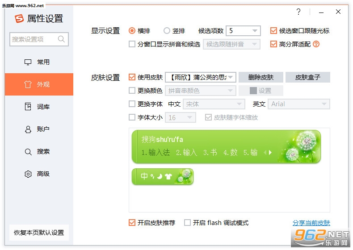353x250 pixels.
Task: Enable 分窗口显示拼音和候选 checkbox
Action: click(132, 44)
